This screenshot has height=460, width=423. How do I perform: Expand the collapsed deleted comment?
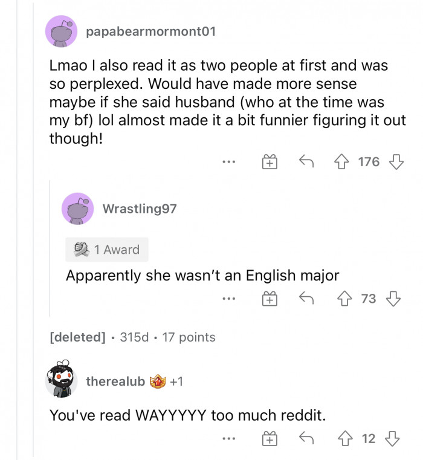(77, 337)
